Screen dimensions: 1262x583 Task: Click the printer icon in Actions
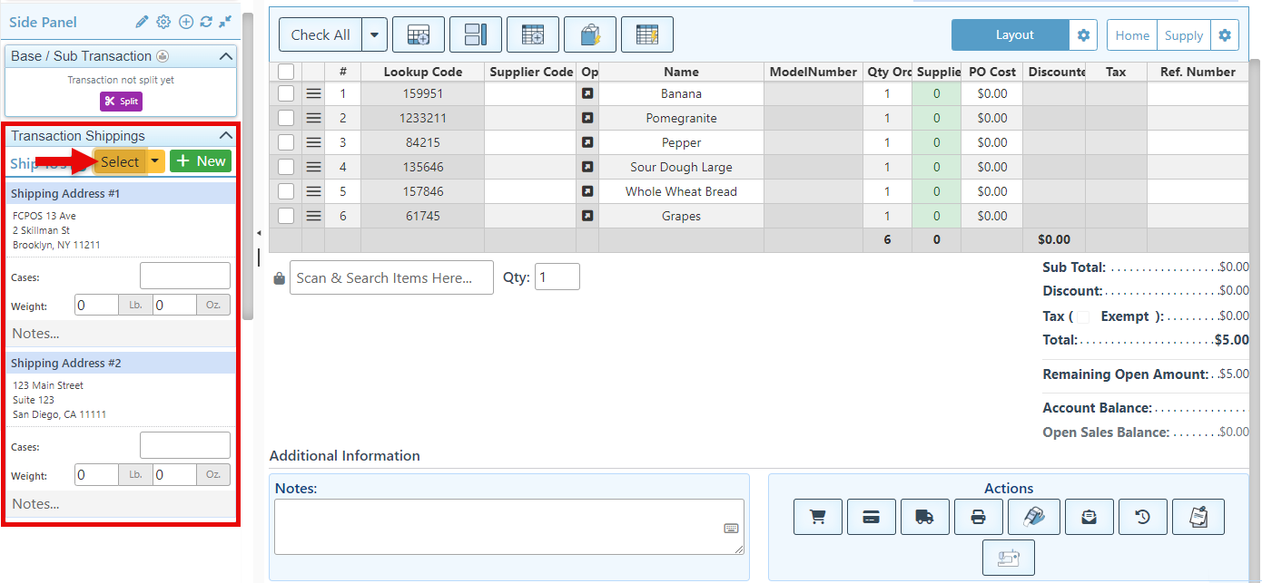click(978, 517)
